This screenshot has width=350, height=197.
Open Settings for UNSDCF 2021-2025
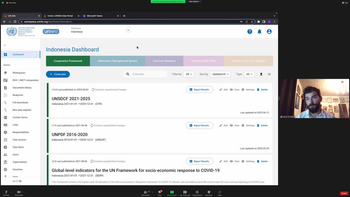[248, 90]
